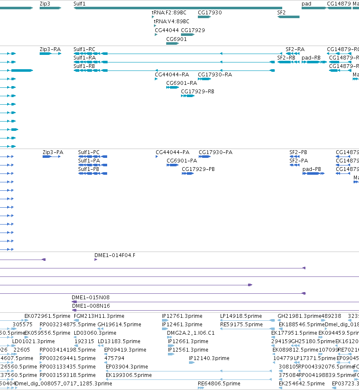Select the Zip3 gene bar
Image resolution: width=359 pixels, height=390 pixels.
(50, 8)
